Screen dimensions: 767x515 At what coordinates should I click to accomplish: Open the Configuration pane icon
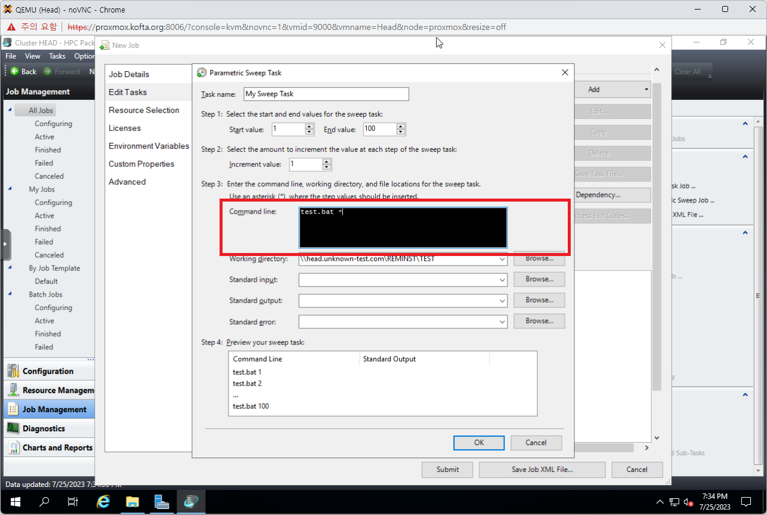point(13,371)
